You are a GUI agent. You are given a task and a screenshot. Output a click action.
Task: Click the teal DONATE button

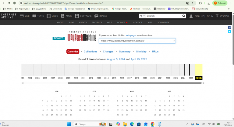58,38
